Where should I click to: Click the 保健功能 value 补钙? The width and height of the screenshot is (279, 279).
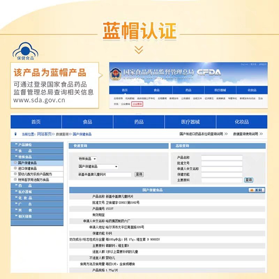[x=109, y=233]
